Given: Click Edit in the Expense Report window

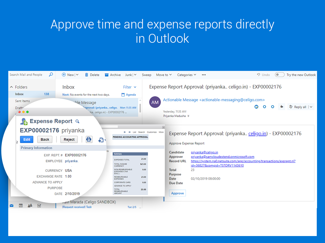Looking at the screenshot, I should click(27, 140).
